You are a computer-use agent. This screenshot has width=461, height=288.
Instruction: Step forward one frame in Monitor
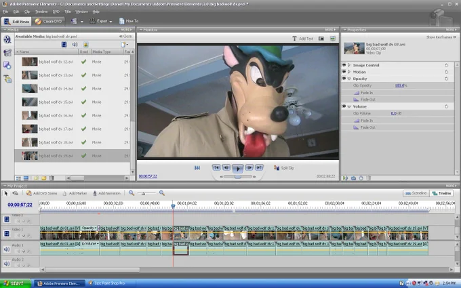(x=249, y=167)
